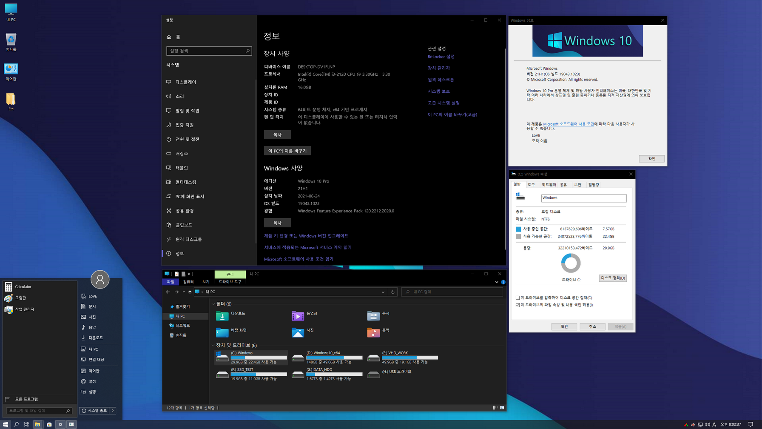Open Microsoft Store from taskbar
This screenshot has height=429, width=762.
pos(49,424)
